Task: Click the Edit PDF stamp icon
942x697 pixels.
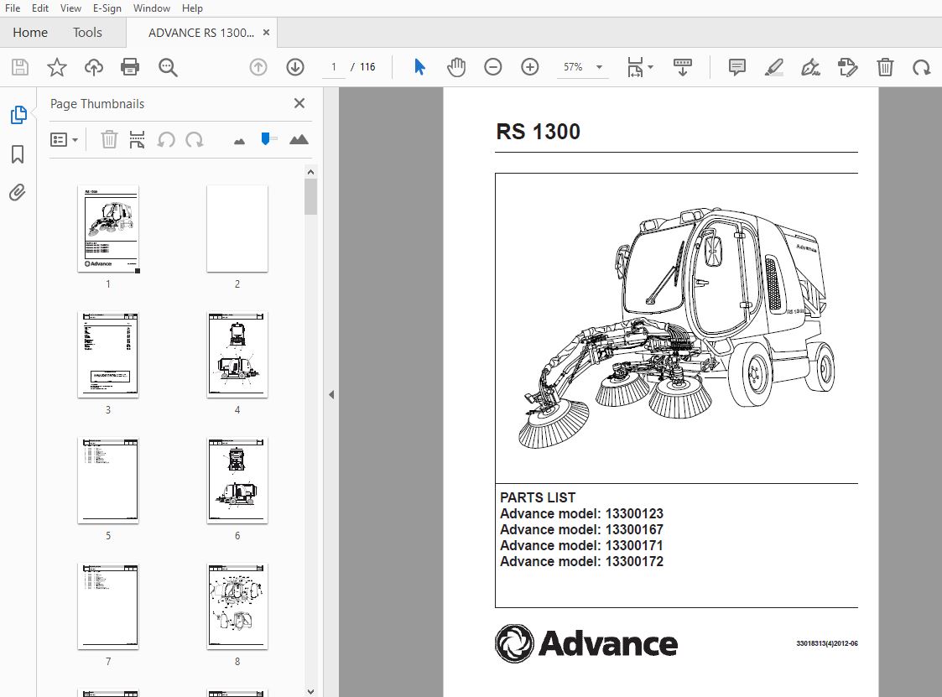Action: pyautogui.click(x=848, y=67)
